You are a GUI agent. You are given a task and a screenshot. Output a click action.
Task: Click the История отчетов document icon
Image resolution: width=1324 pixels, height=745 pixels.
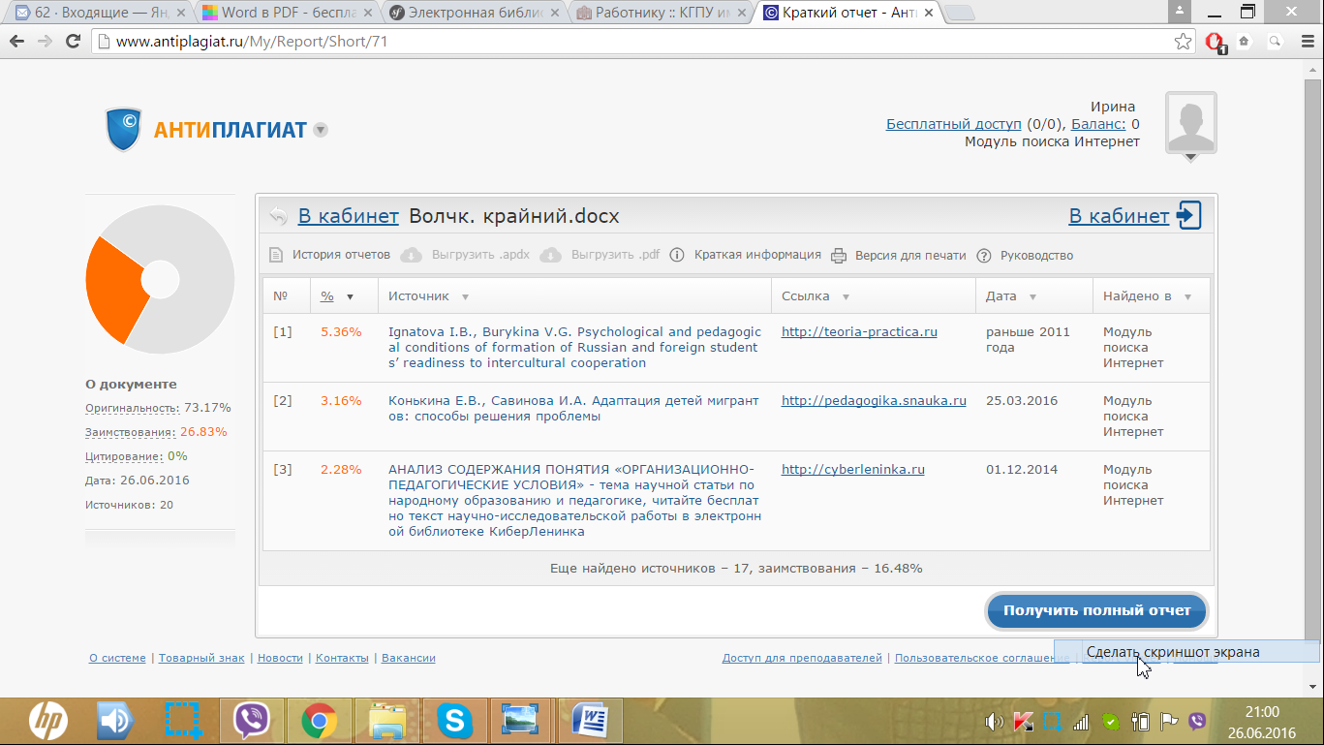(277, 256)
